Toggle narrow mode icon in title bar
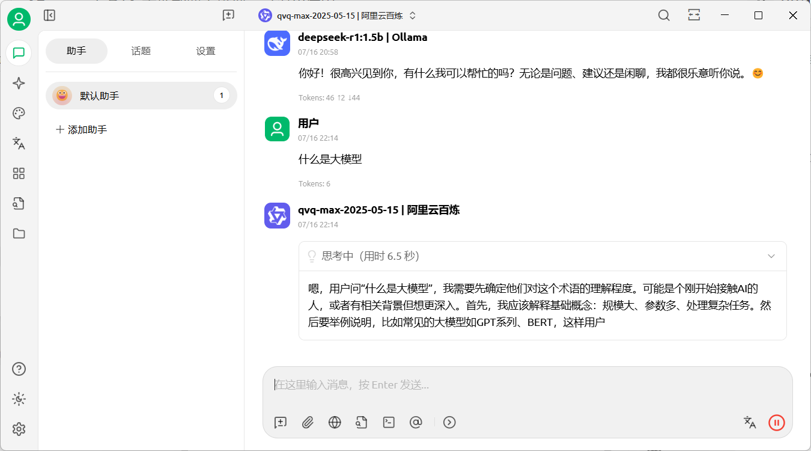 (694, 16)
